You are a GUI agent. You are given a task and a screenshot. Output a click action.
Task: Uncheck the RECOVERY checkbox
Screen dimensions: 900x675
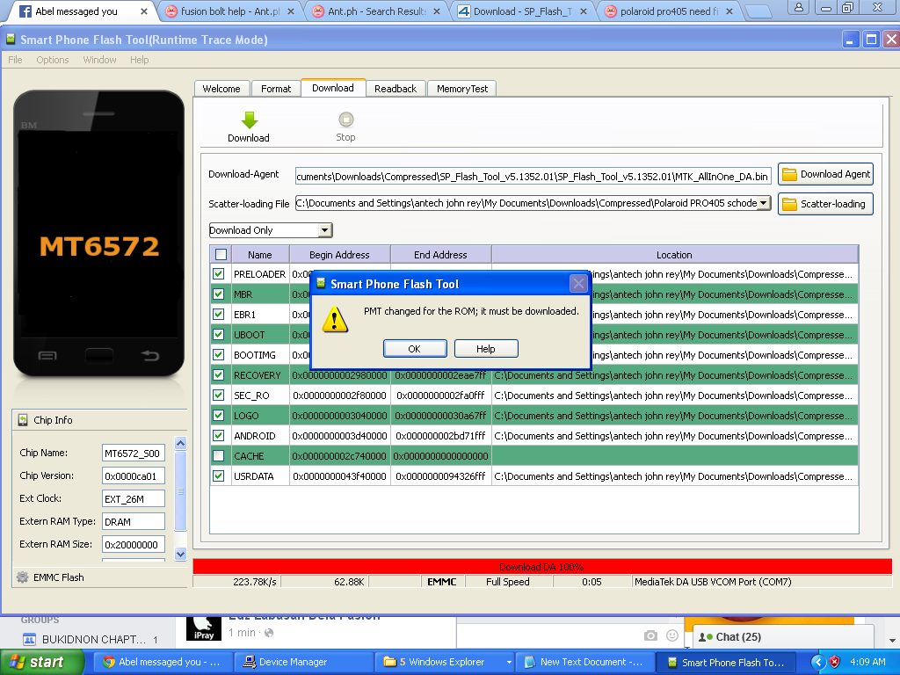[x=219, y=374]
